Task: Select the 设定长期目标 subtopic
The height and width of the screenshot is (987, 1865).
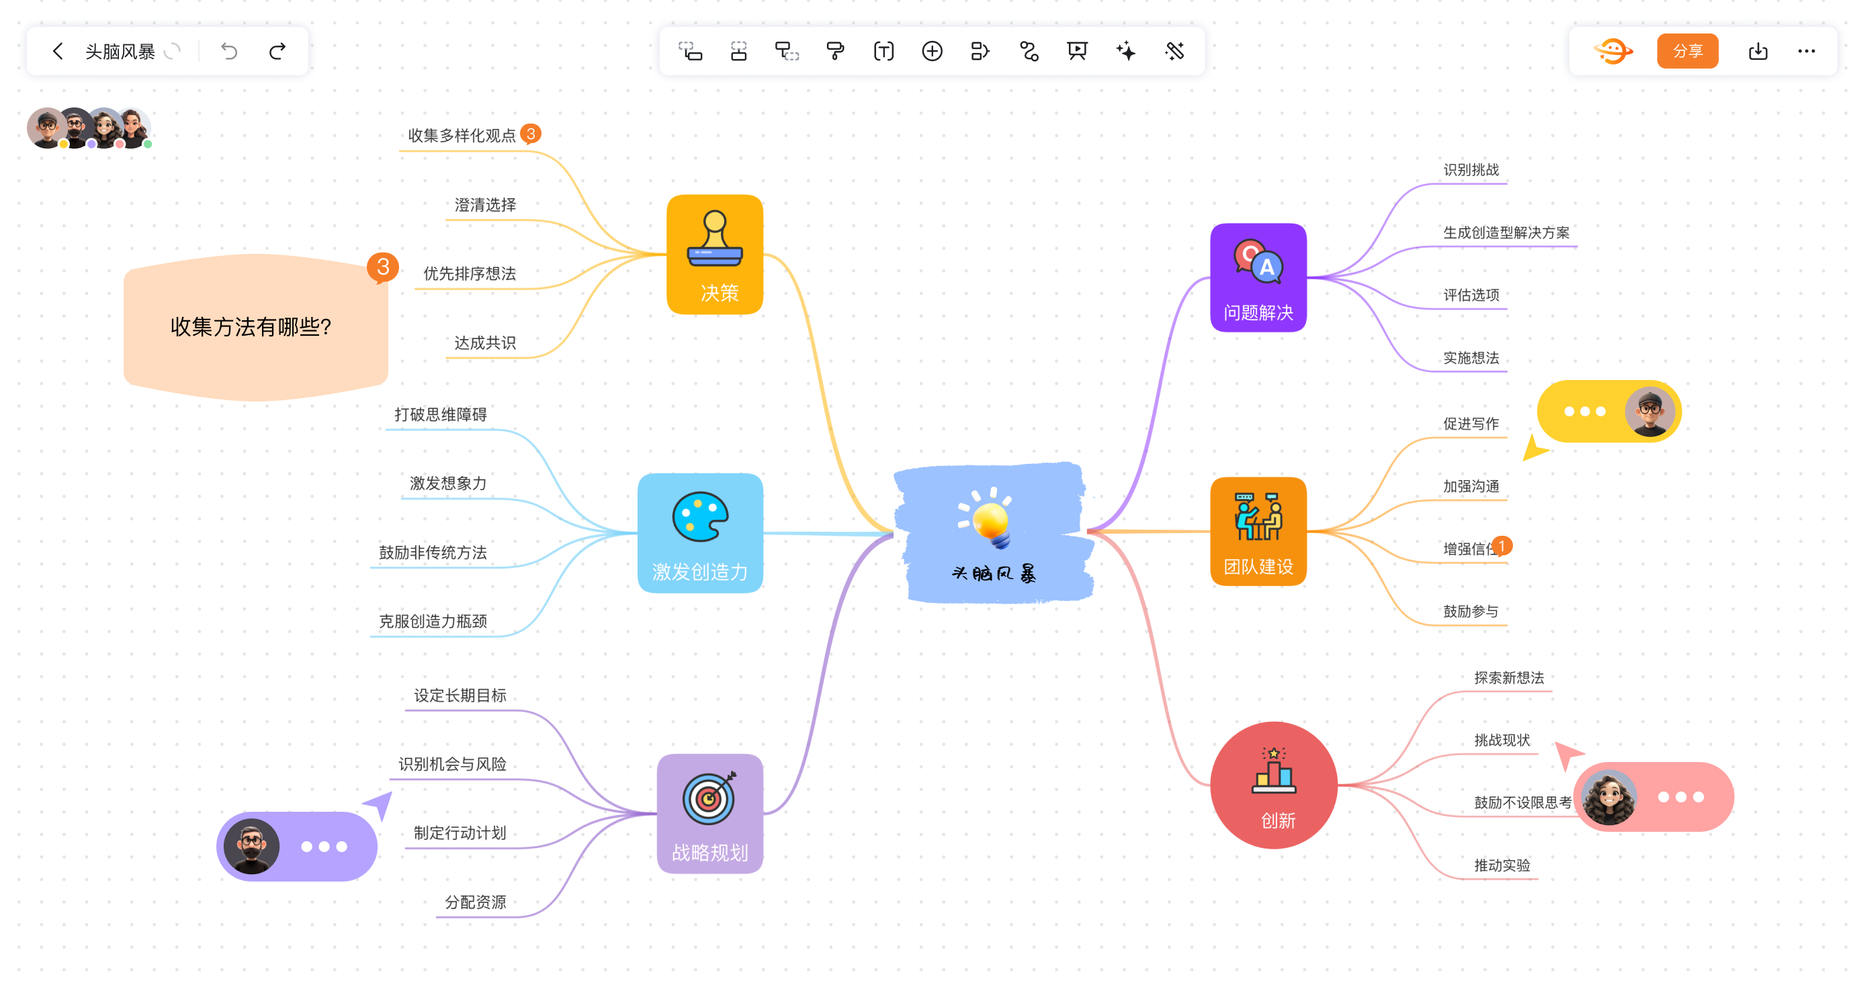Action: click(460, 696)
